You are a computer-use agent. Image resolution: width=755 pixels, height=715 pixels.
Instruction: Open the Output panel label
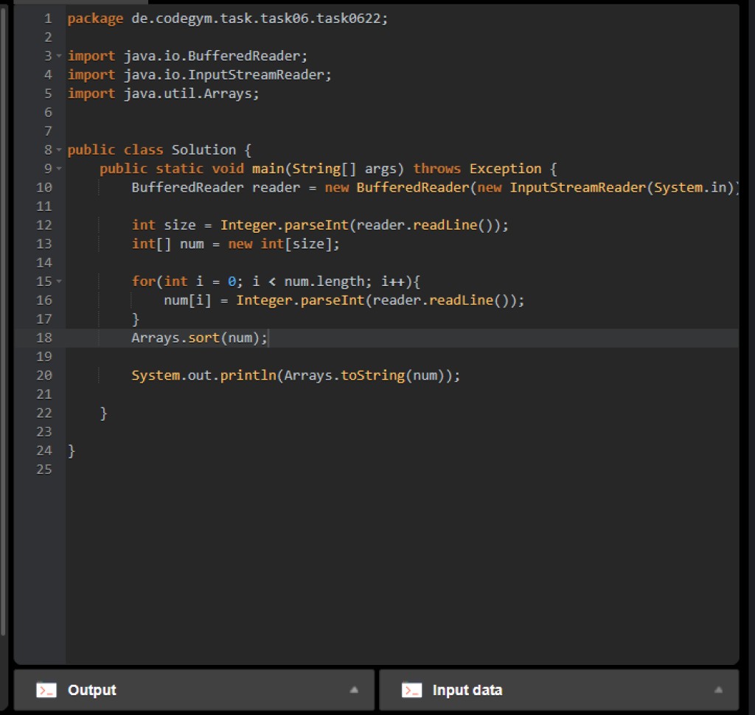[x=92, y=691]
